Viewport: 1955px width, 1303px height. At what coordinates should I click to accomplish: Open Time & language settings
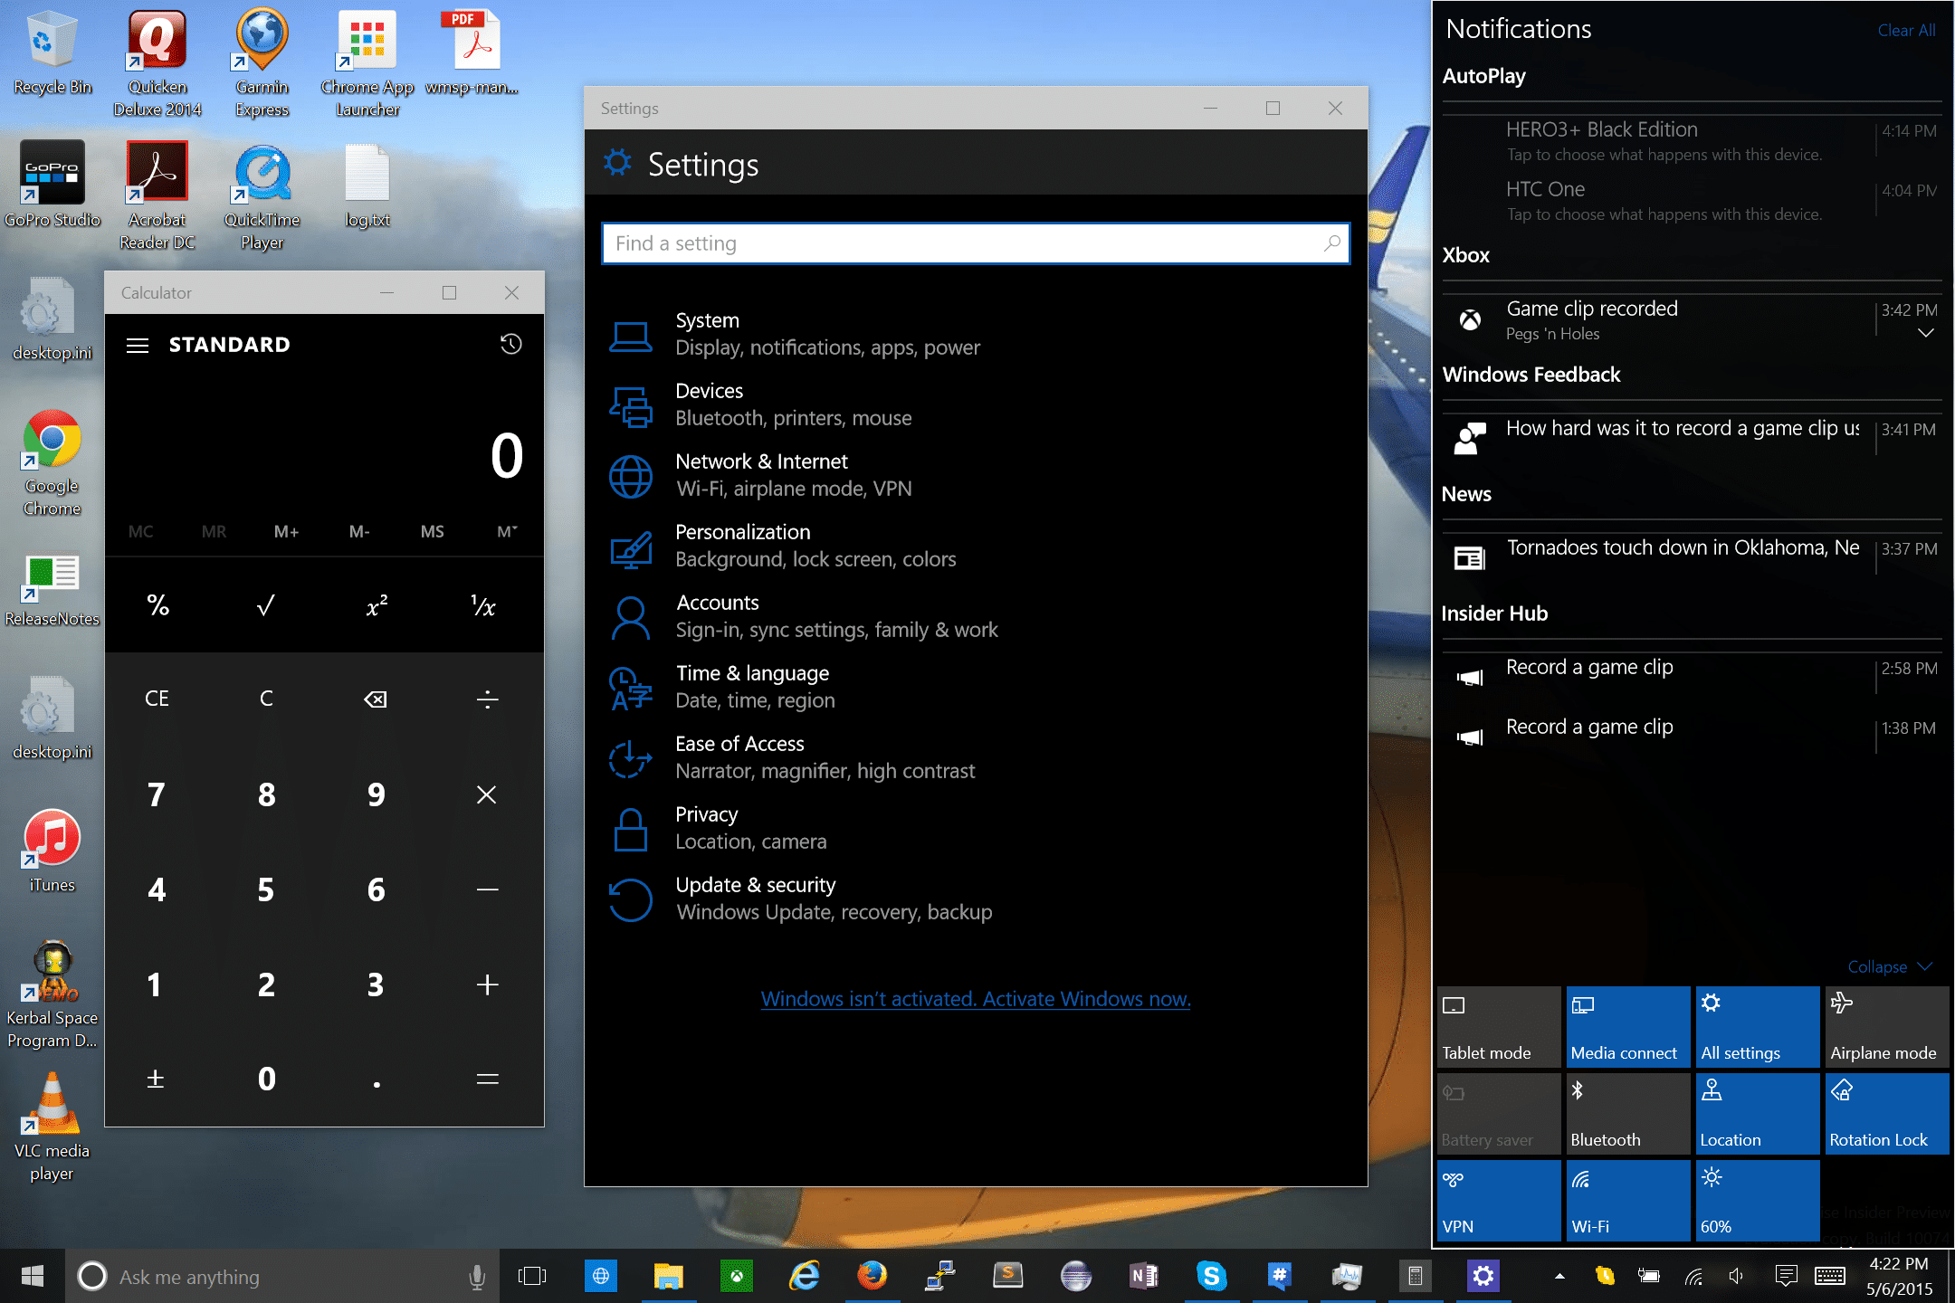click(x=976, y=687)
